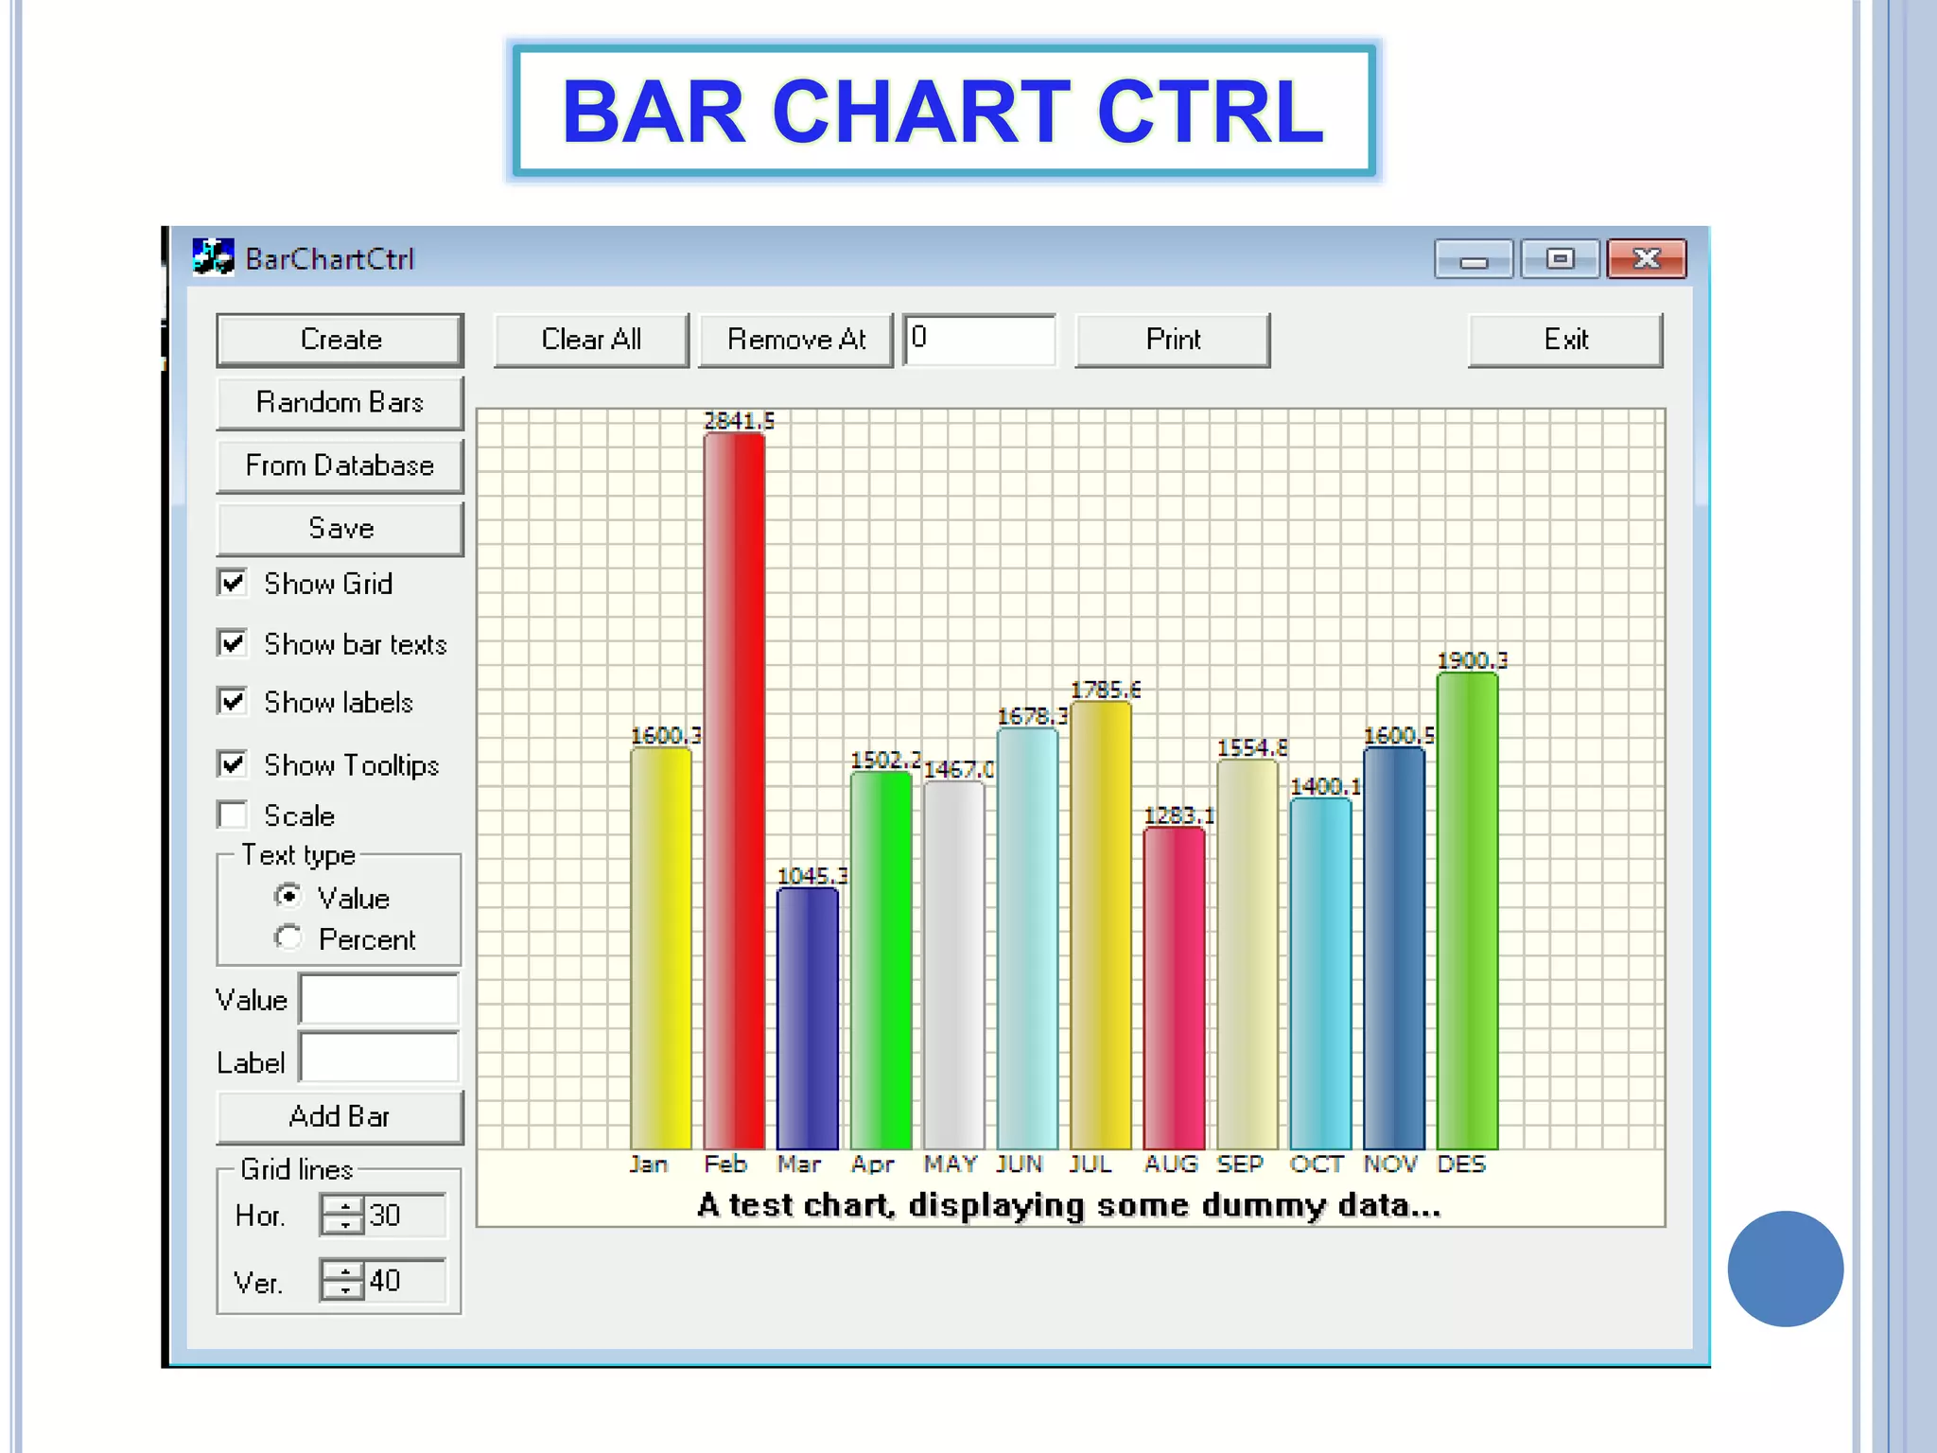
Task: Click the 1900.3 value label
Action: 1473,661
